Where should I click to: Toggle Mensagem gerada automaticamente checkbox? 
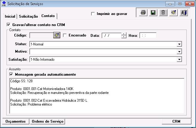coord(11,74)
